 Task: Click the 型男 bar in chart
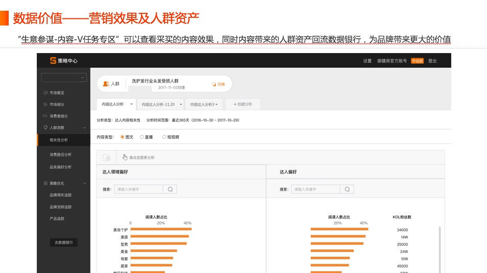click(x=159, y=243)
